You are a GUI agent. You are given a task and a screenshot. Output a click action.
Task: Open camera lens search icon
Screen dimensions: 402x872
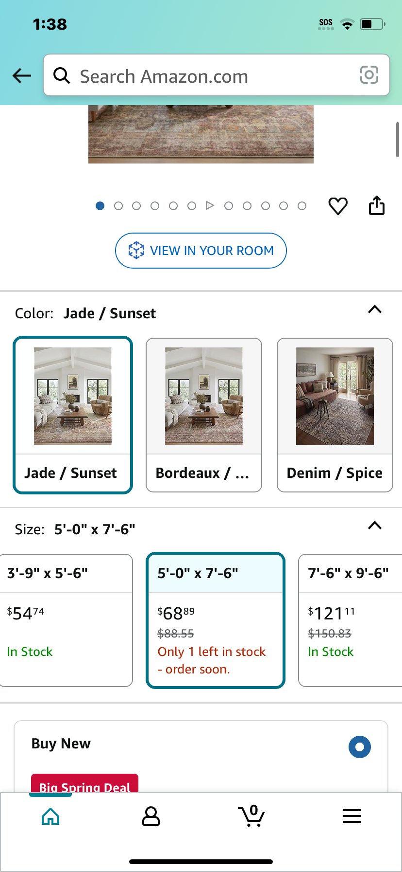[369, 75]
